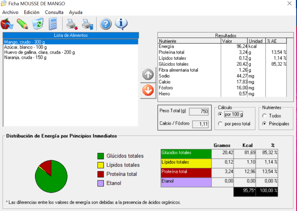Click the green Glúcidos totales legend swatch
Screen dimensions: 297x211
(x=101, y=156)
